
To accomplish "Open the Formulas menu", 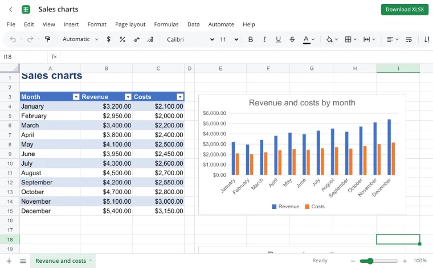I will (x=166, y=24).
